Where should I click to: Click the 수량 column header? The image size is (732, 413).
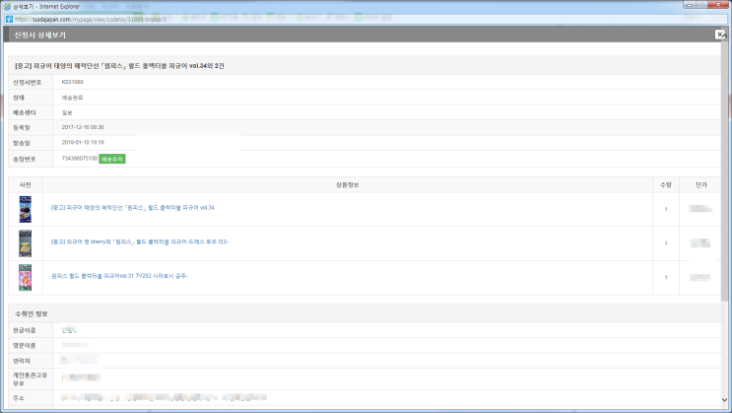666,185
